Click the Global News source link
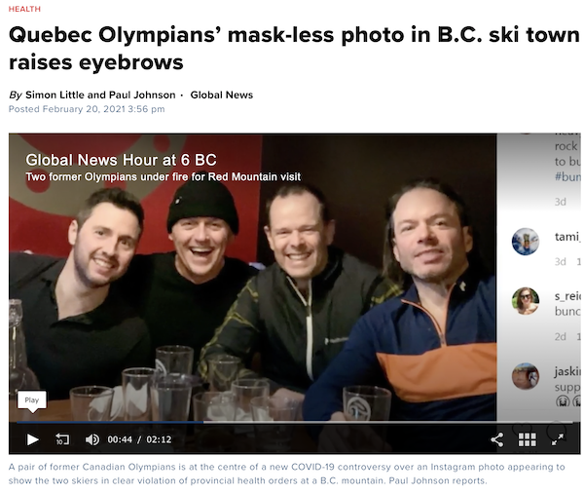This screenshot has height=494, width=584. (222, 95)
